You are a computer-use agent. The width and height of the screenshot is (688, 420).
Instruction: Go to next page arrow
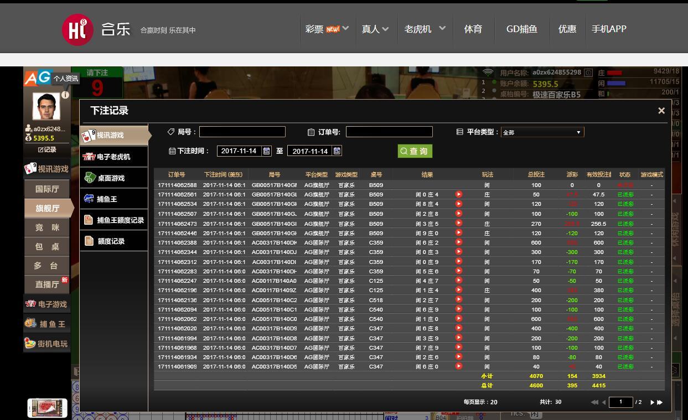click(x=652, y=402)
